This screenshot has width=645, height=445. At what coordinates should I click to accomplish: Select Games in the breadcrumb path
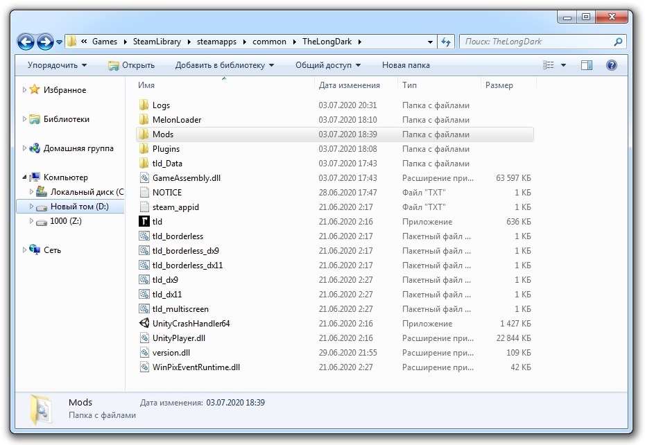point(105,42)
